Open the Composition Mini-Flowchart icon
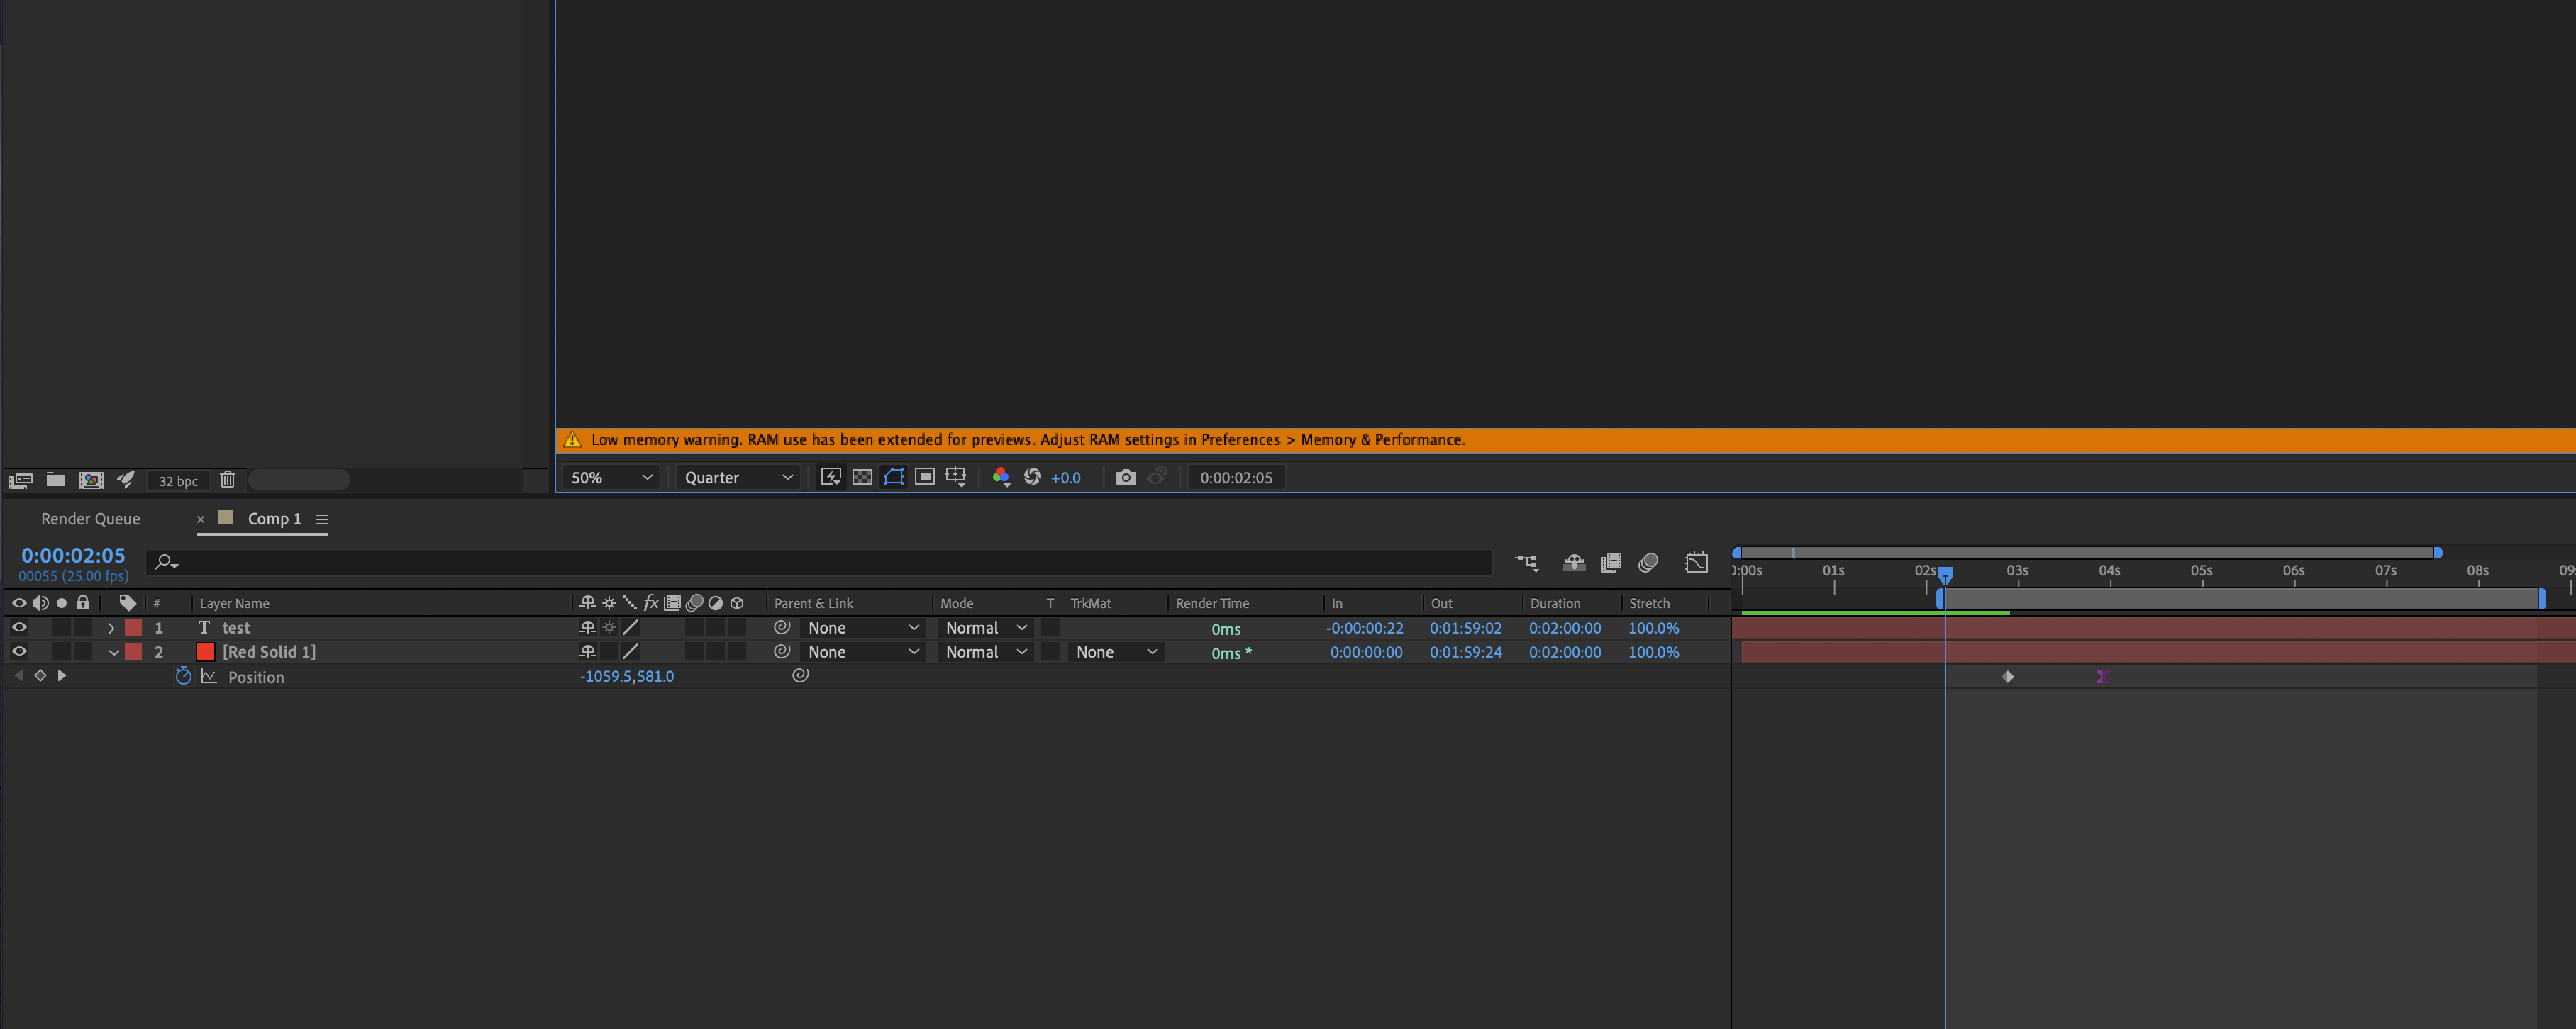2576x1029 pixels. (x=1527, y=563)
